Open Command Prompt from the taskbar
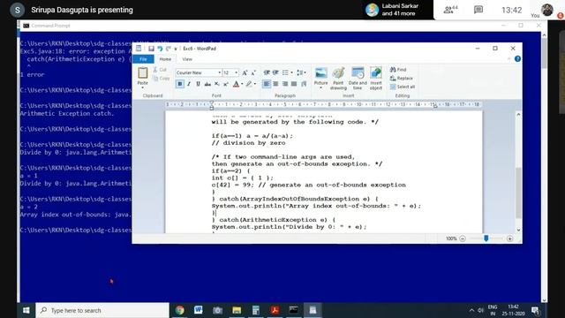The height and width of the screenshot is (318, 565). (x=294, y=310)
